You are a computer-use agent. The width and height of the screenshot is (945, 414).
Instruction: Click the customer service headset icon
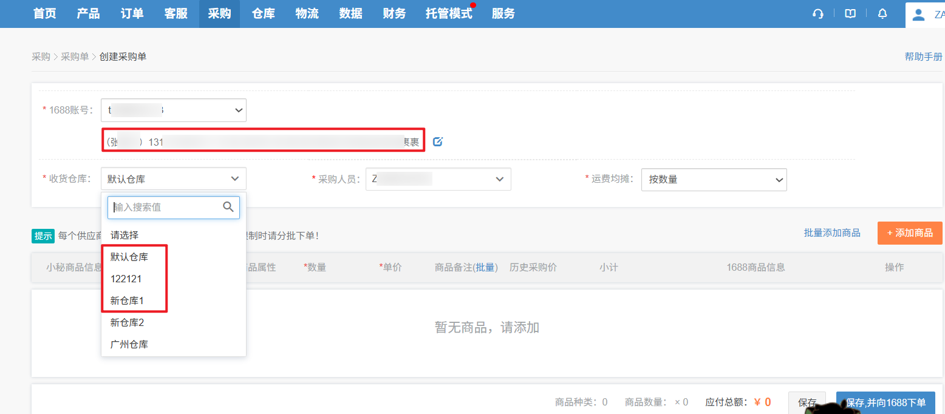click(x=818, y=14)
